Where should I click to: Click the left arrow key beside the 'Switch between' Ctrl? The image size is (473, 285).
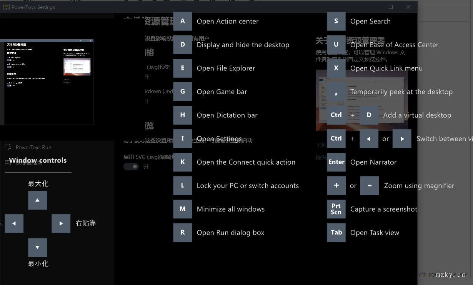tap(369, 138)
